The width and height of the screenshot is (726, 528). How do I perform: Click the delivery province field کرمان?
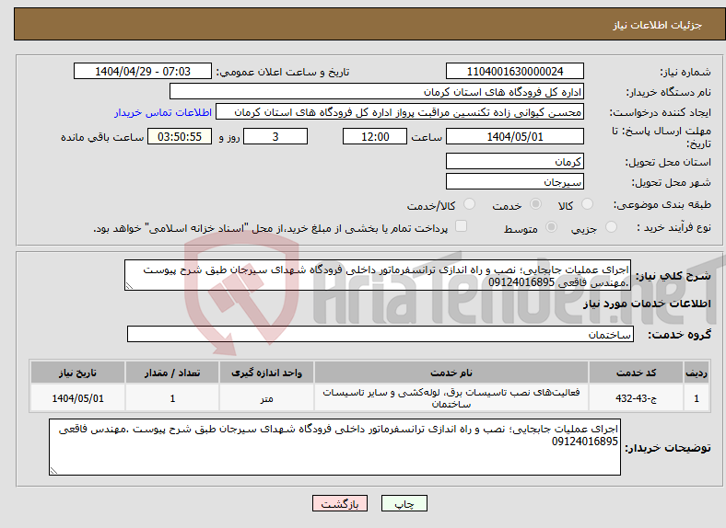(x=514, y=161)
